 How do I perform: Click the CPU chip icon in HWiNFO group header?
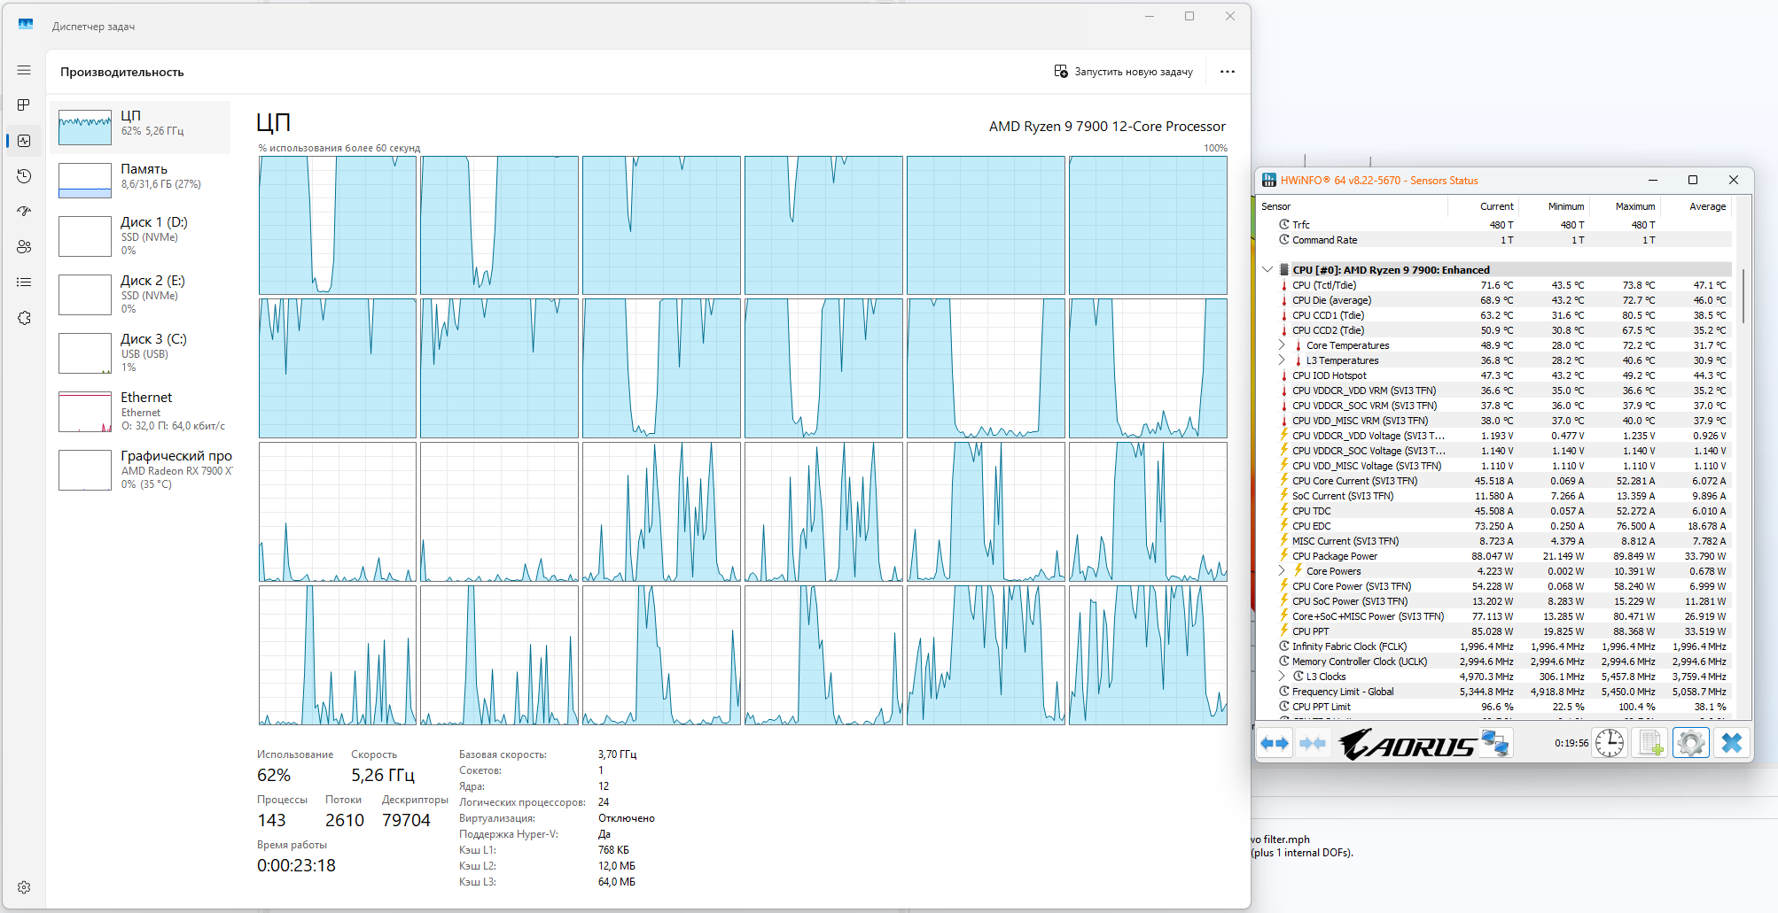(1283, 270)
